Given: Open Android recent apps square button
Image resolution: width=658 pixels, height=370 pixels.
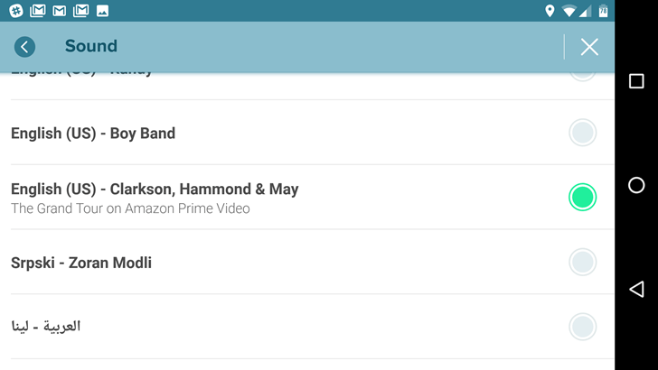Looking at the screenshot, I should coord(636,81).
